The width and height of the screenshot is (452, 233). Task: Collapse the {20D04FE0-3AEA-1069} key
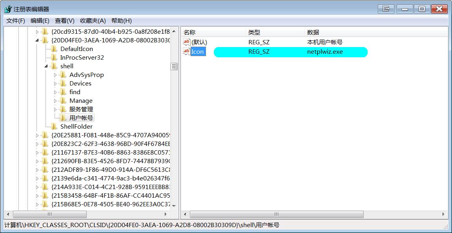[37, 40]
